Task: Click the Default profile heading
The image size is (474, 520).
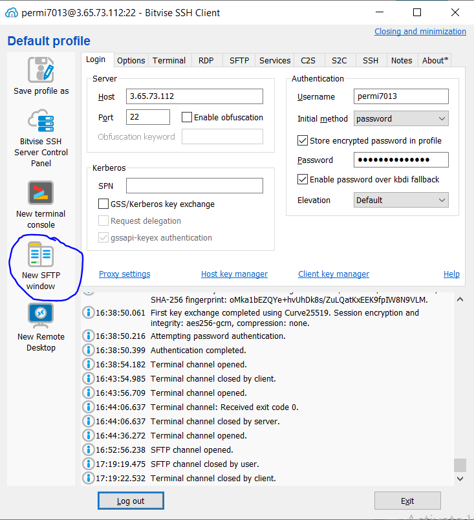Action: (48, 41)
